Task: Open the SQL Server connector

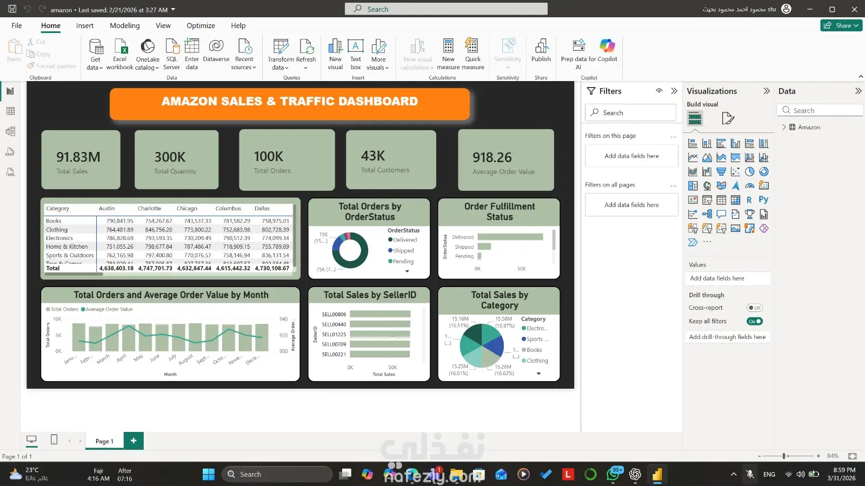Action: pos(171,54)
